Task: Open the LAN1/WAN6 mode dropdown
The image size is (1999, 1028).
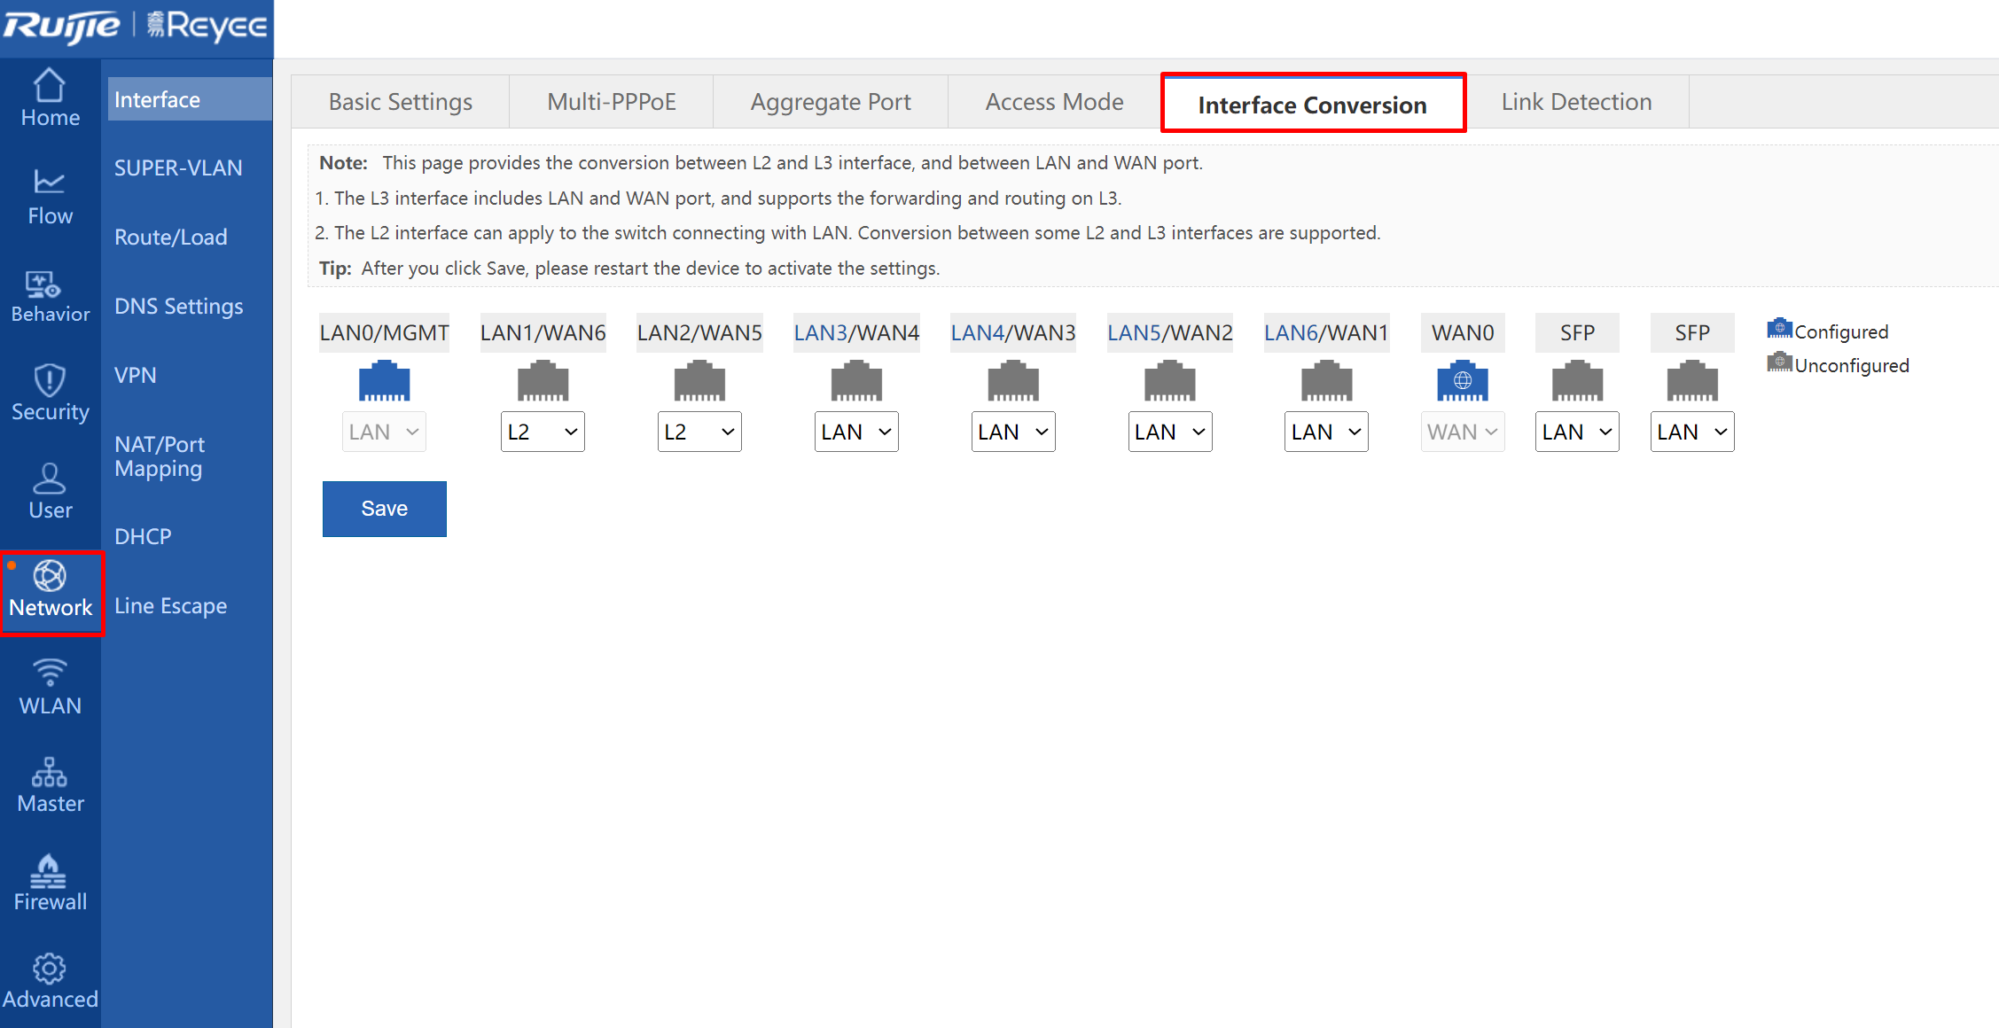Action: [542, 432]
